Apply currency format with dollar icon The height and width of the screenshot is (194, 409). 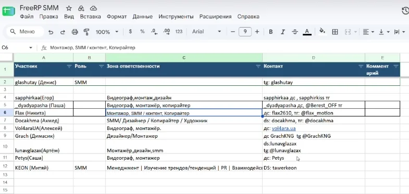point(130,32)
